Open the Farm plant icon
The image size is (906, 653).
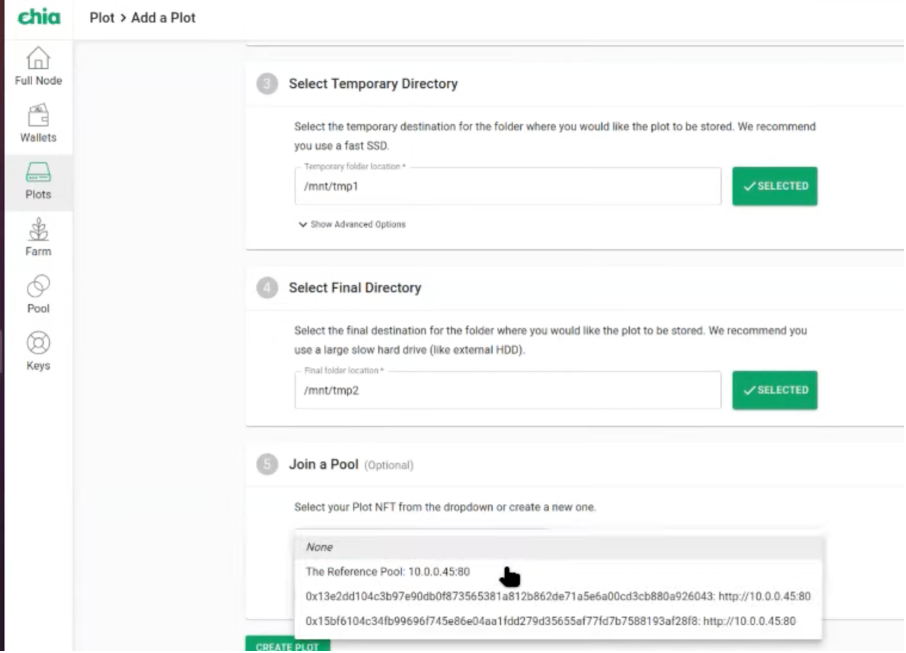coord(38,230)
